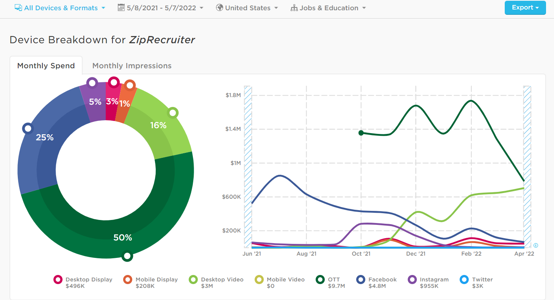Click the Dec '21 x-axis label

tap(416, 254)
